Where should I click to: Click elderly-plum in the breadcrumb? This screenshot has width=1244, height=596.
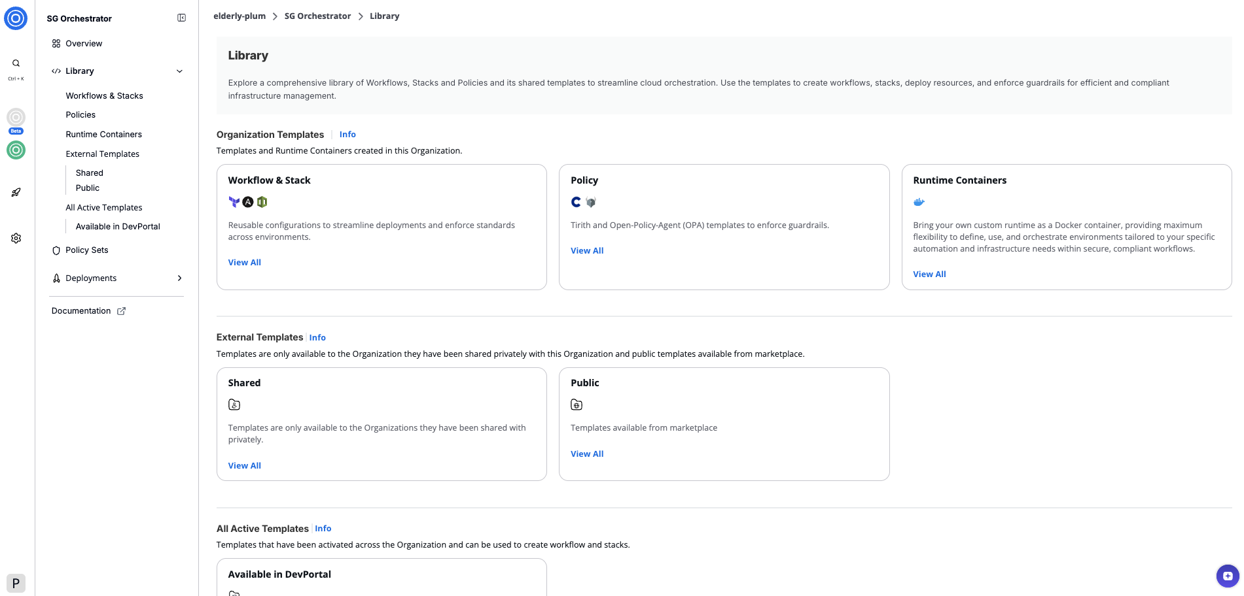(240, 16)
